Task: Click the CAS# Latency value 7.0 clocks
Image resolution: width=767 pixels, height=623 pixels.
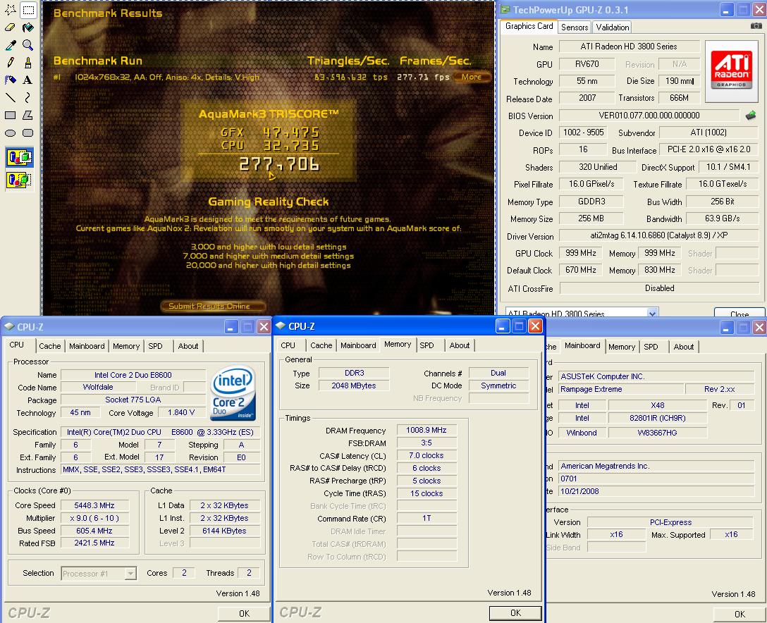Action: [426, 455]
